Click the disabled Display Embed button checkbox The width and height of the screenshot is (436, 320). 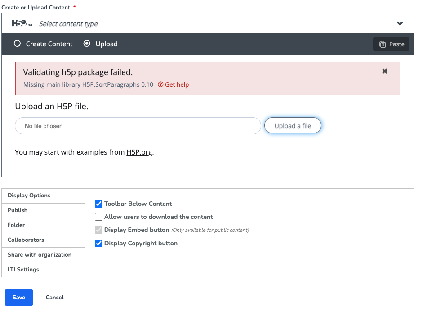click(98, 230)
